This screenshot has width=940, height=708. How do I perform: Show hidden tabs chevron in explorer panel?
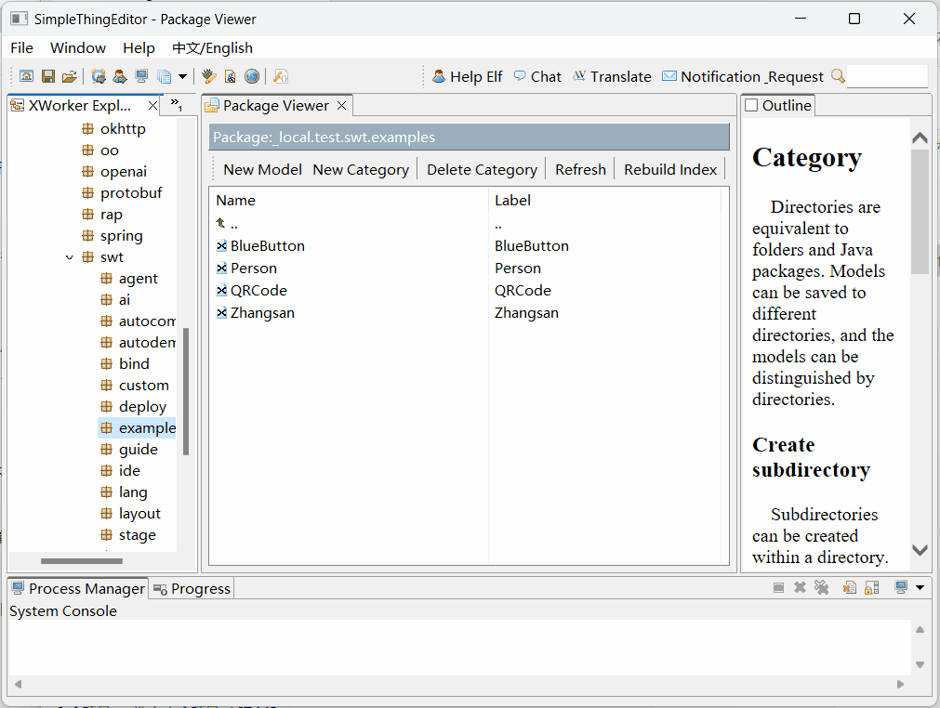176,104
